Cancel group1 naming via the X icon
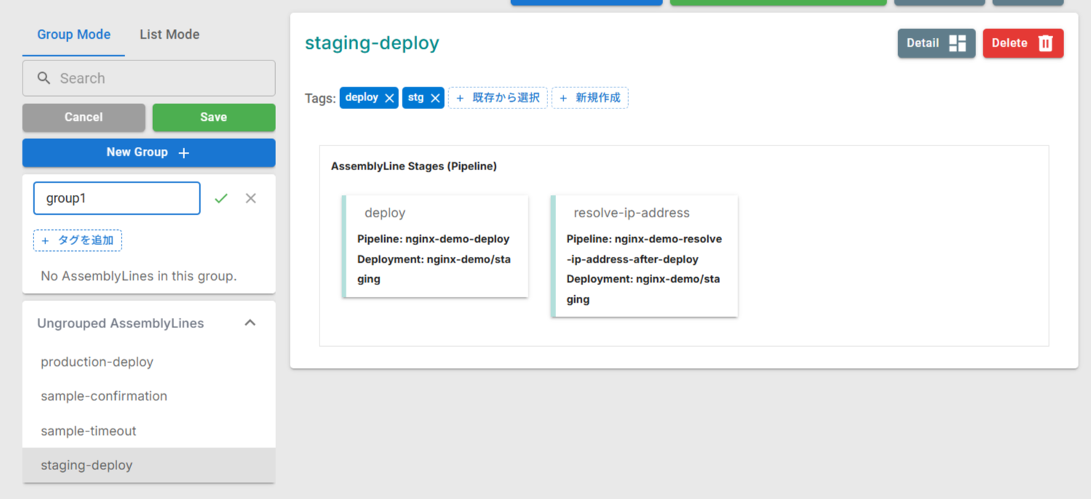Screen dimensions: 1091x499 click(x=250, y=198)
